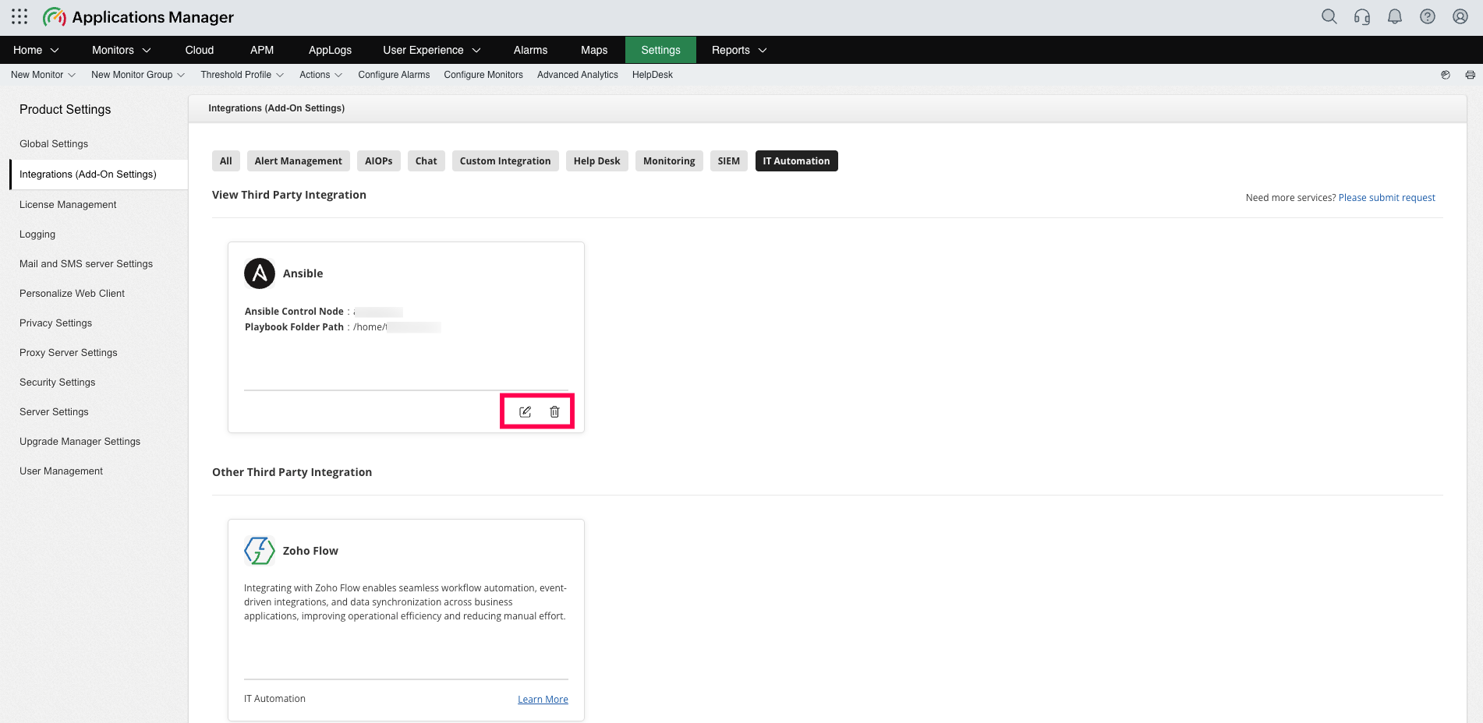Filter integrations by SIEM
Image resolution: width=1483 pixels, height=723 pixels.
[729, 161]
